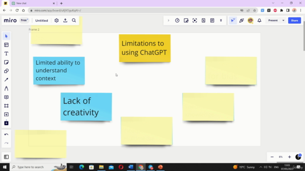The height and width of the screenshot is (171, 305).
Task: Open the Shapes tool
Action: [x=6, y=71]
